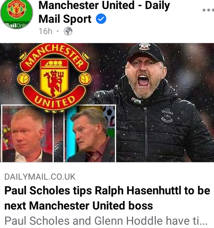The width and height of the screenshot is (214, 228).
Task: Open the DAILYMAIL.CO.UK source link
Action: click(x=40, y=177)
